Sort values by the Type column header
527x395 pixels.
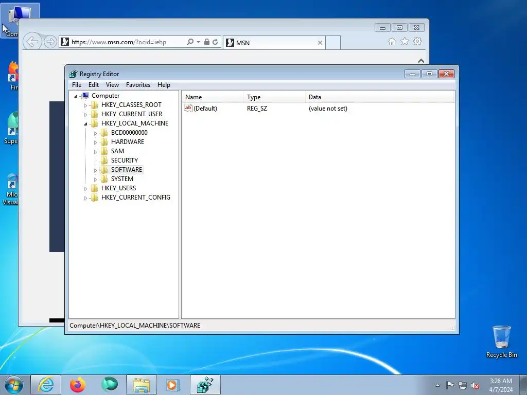point(275,97)
